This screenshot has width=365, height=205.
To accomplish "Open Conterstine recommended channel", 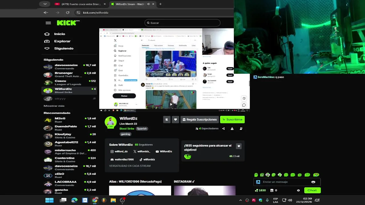I will [x=69, y=160].
